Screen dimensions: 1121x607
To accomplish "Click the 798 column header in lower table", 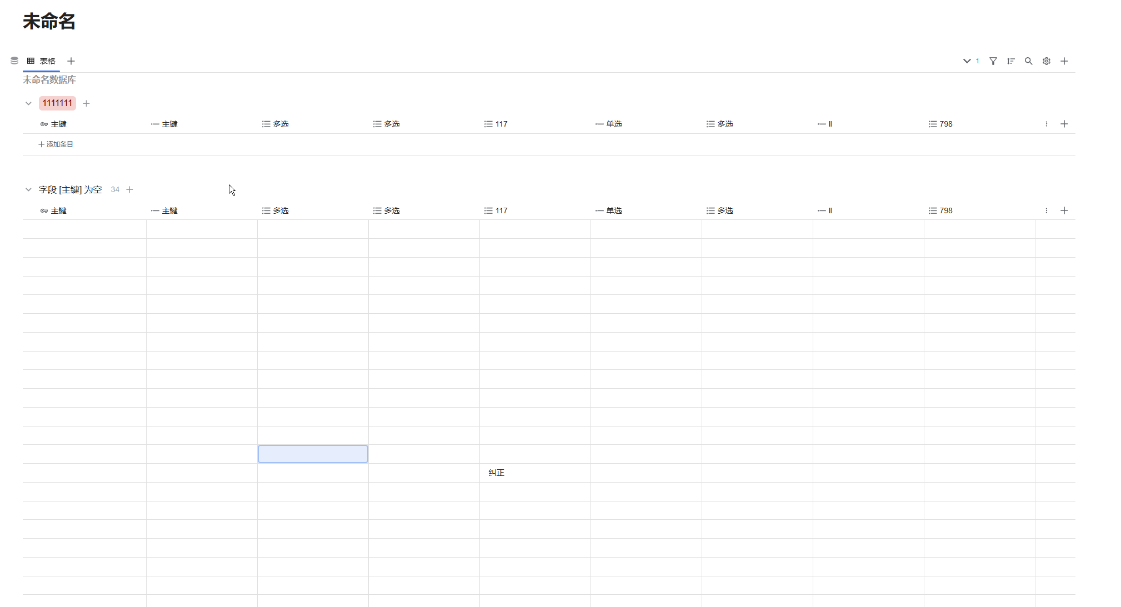I will tap(945, 210).
